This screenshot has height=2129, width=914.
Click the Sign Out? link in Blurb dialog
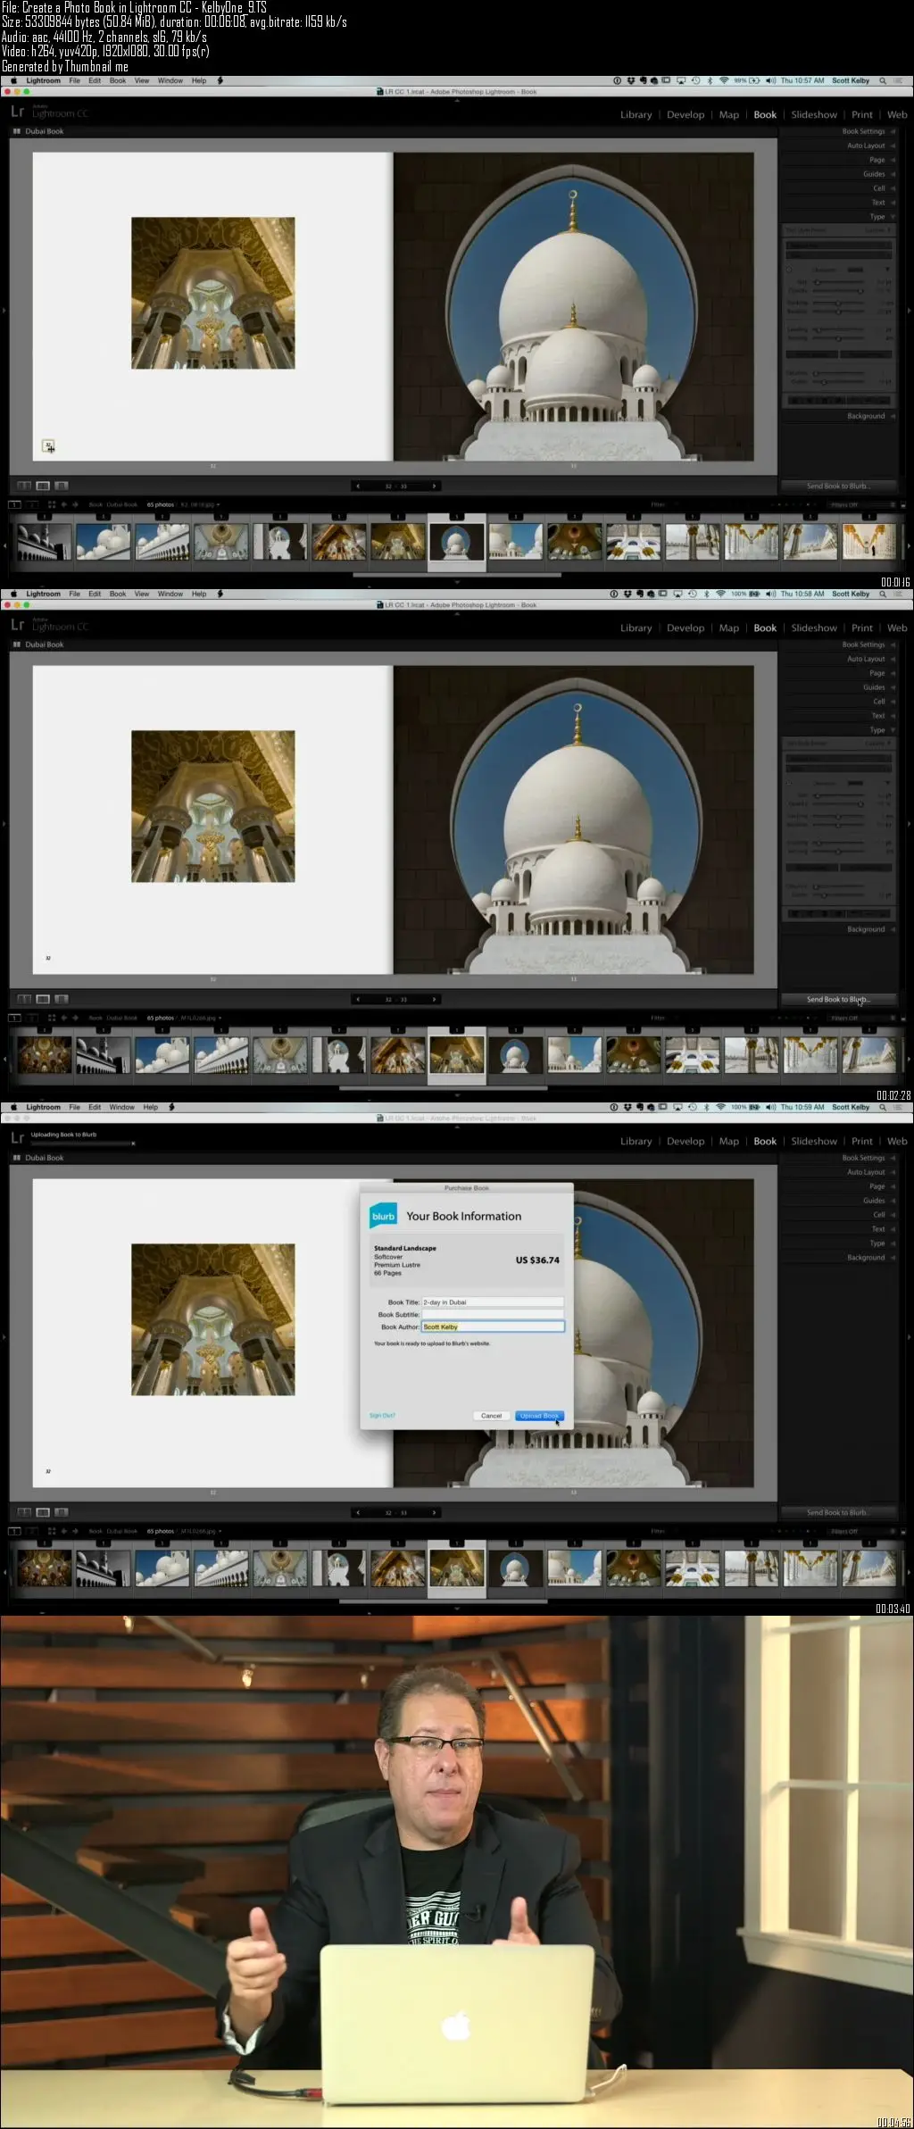point(382,1416)
